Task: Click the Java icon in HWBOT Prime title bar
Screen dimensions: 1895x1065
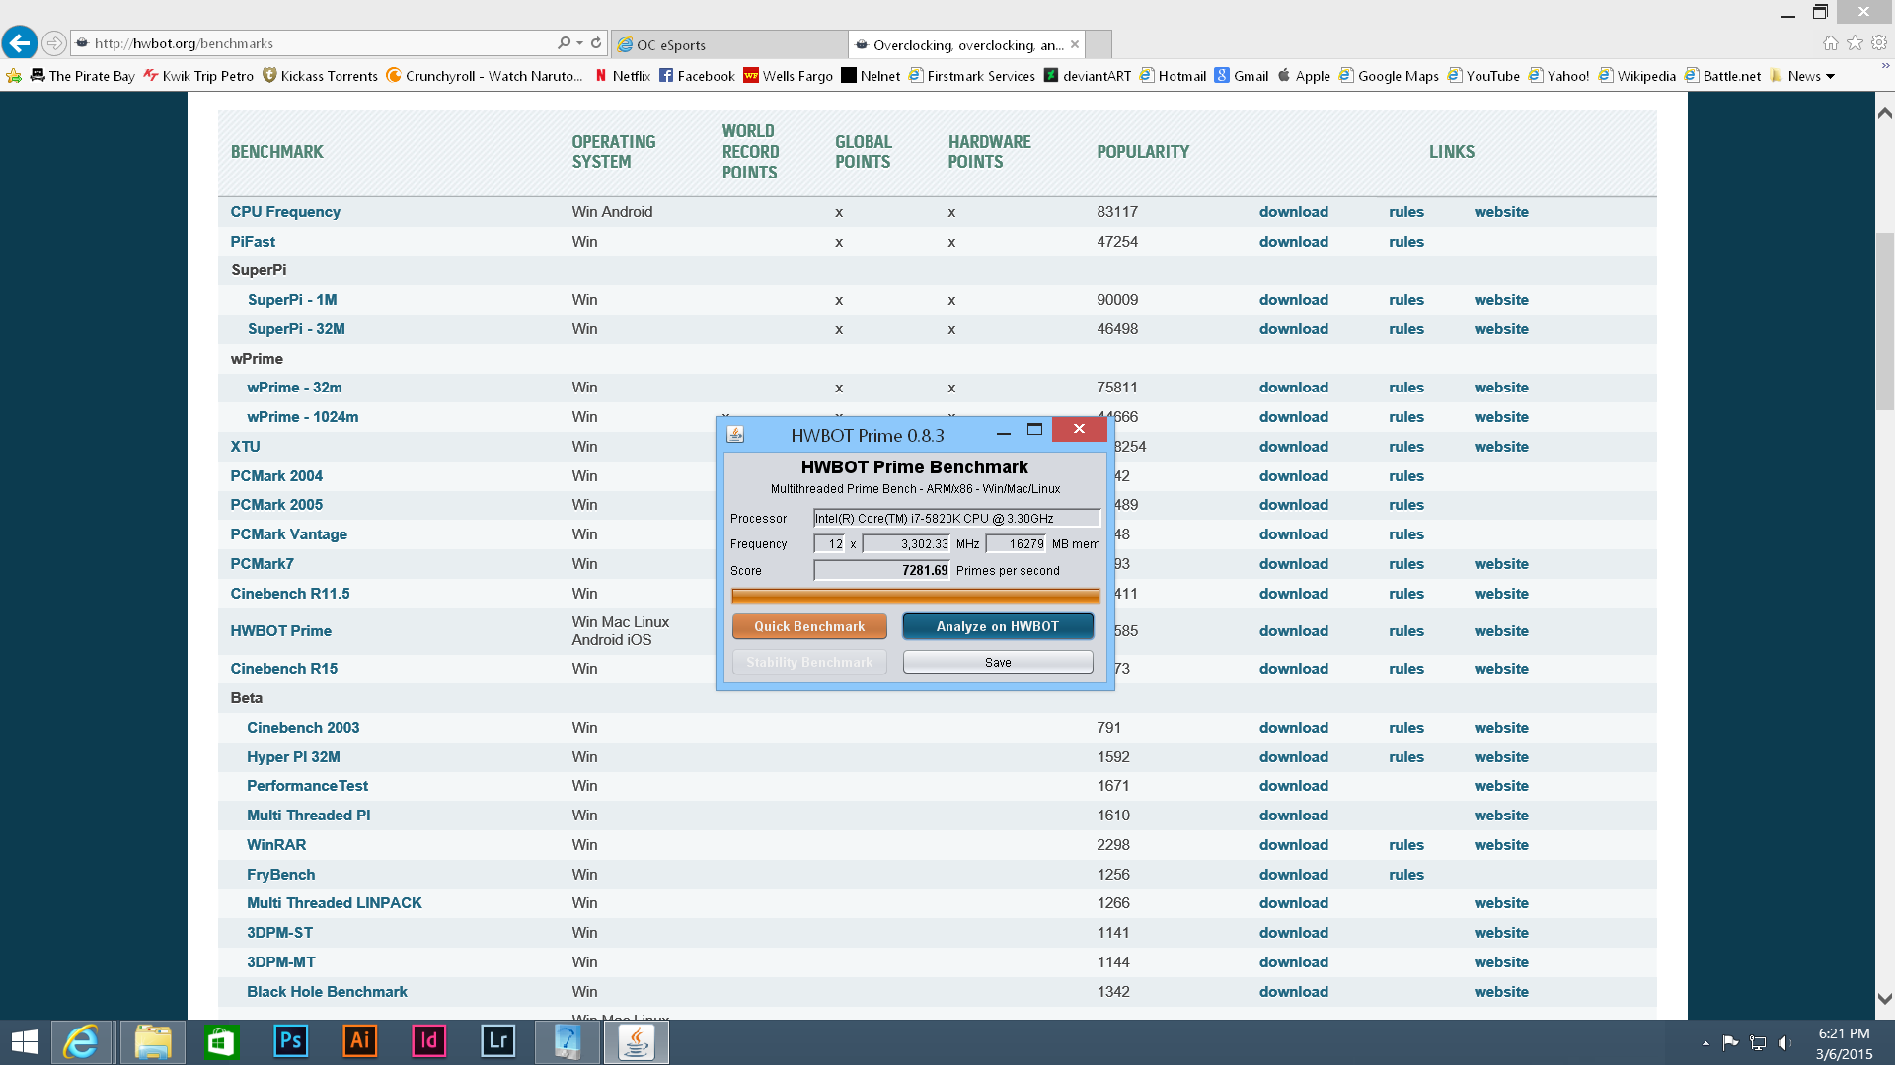Action: coord(735,434)
